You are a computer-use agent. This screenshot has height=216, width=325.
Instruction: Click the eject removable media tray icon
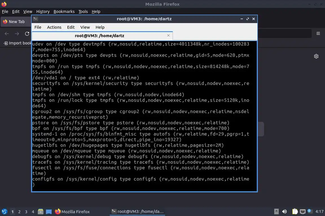[x=276, y=211]
